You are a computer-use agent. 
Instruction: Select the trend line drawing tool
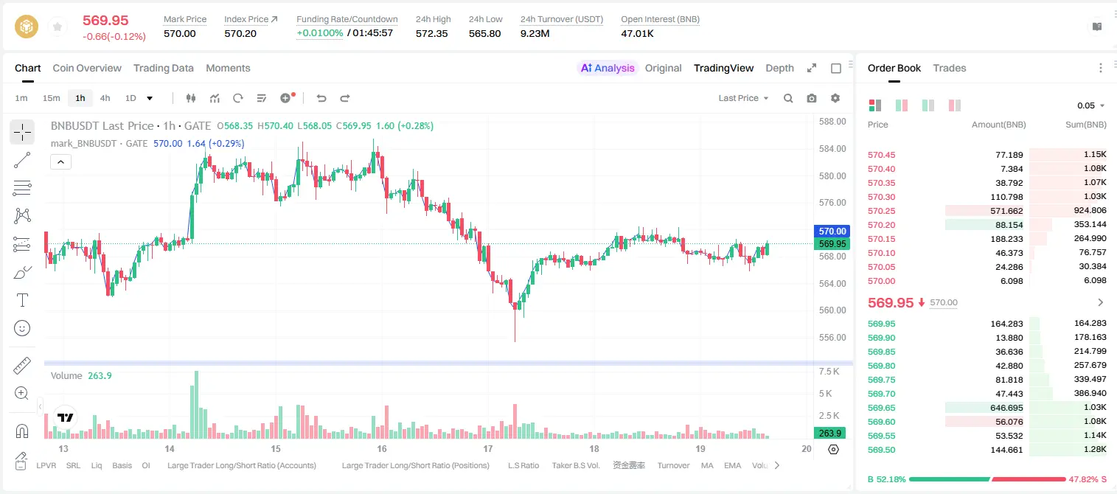click(x=22, y=160)
